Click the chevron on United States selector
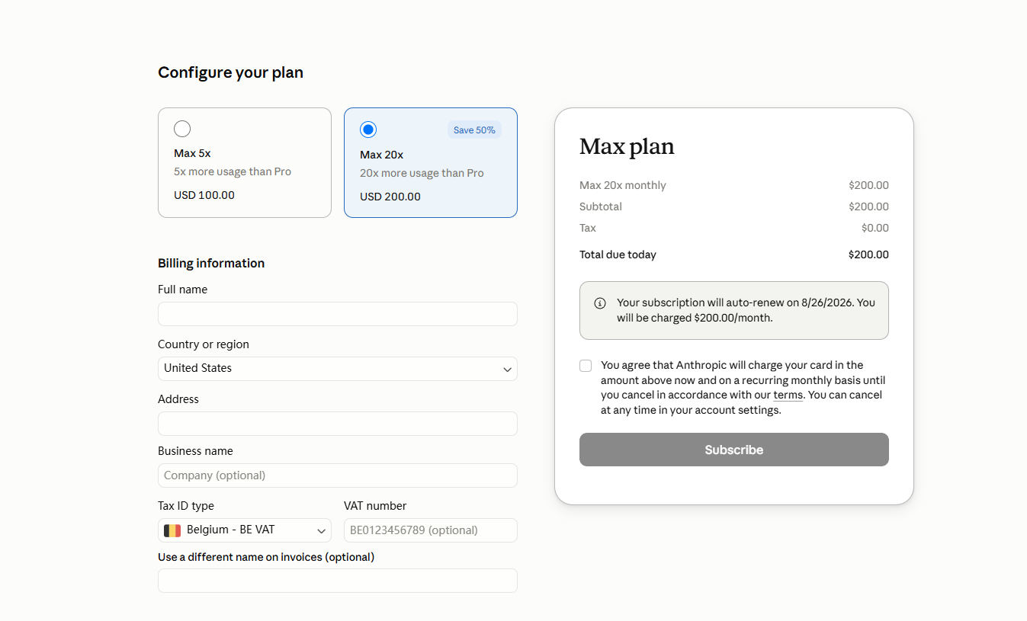1027x621 pixels. pos(507,370)
